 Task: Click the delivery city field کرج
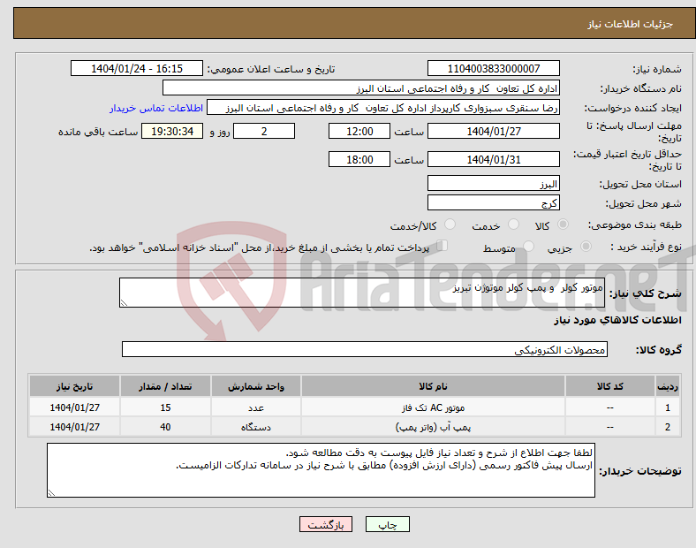pos(493,202)
